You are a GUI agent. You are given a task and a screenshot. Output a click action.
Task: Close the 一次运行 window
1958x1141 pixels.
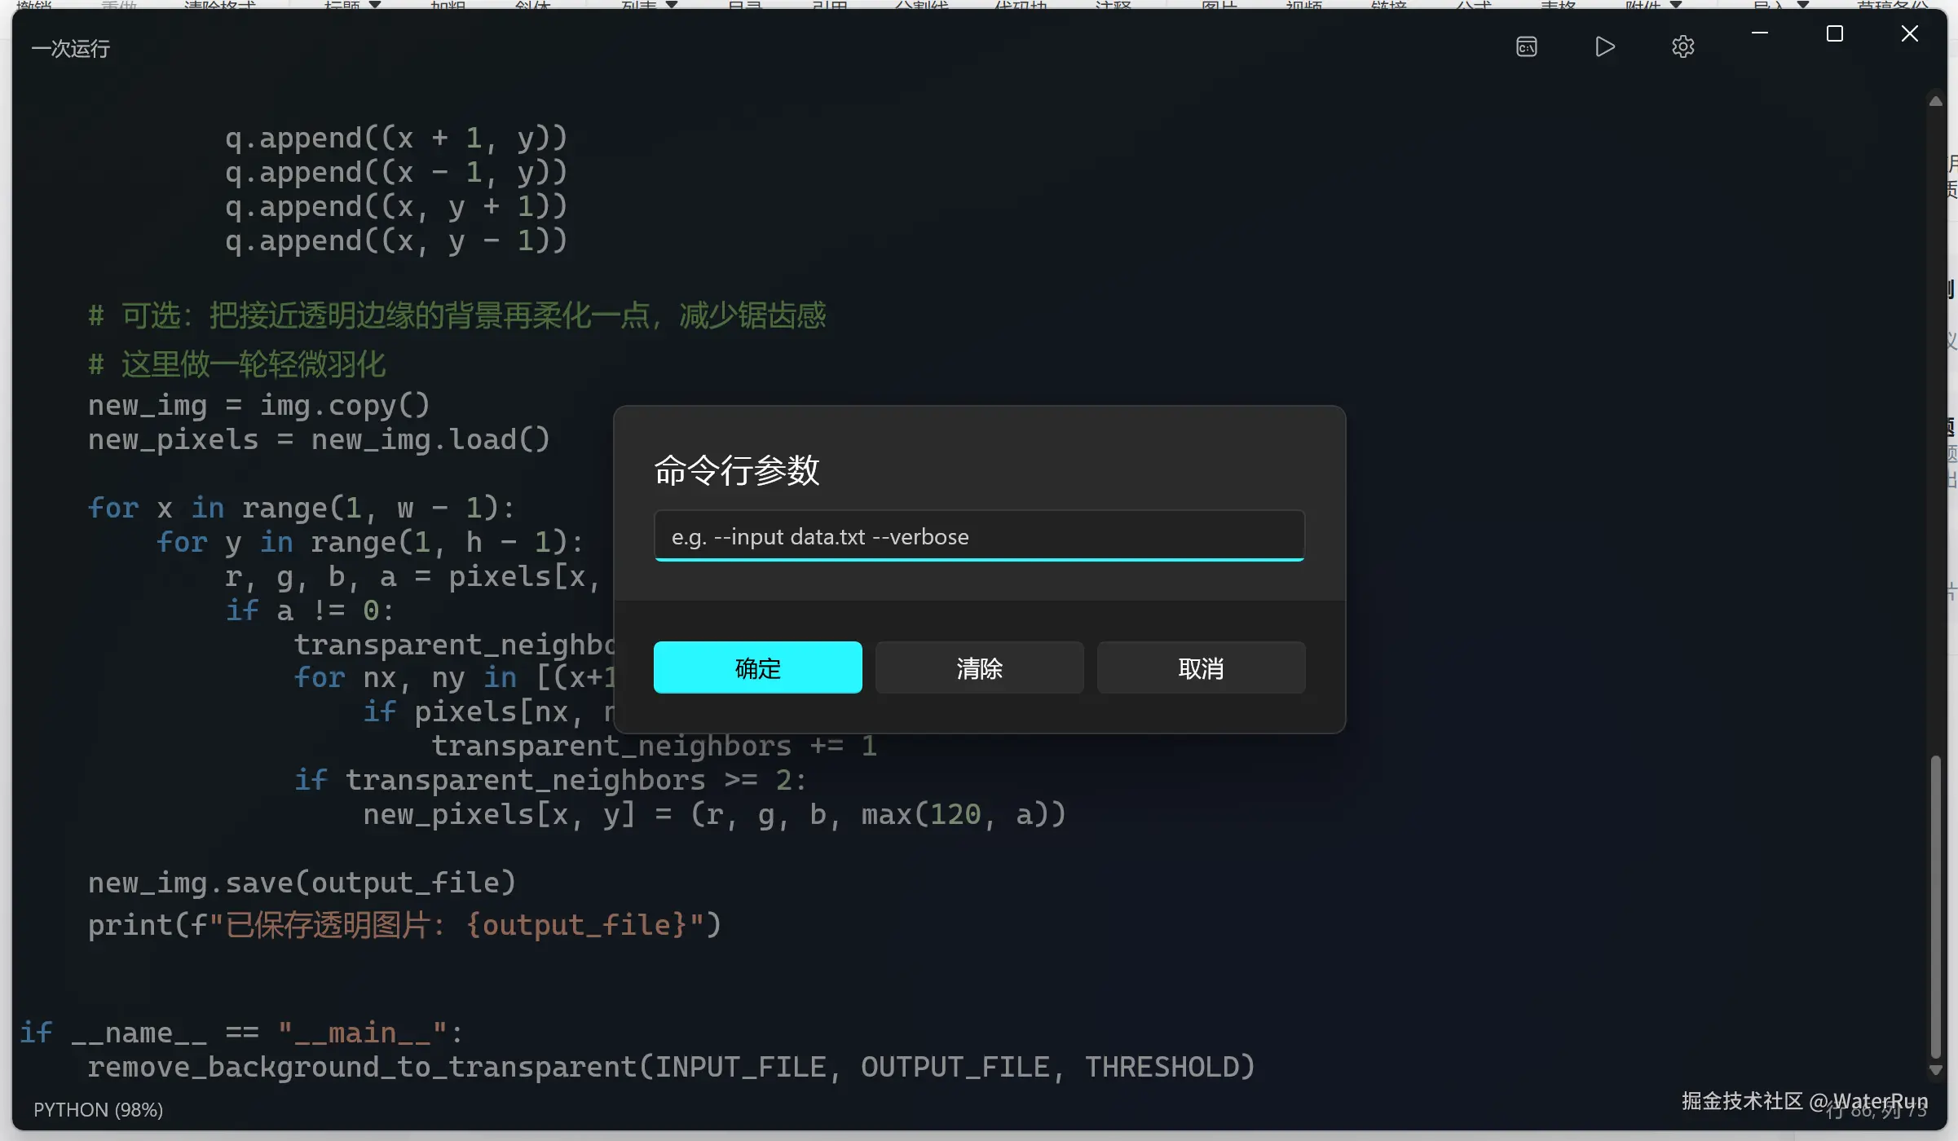(1909, 33)
